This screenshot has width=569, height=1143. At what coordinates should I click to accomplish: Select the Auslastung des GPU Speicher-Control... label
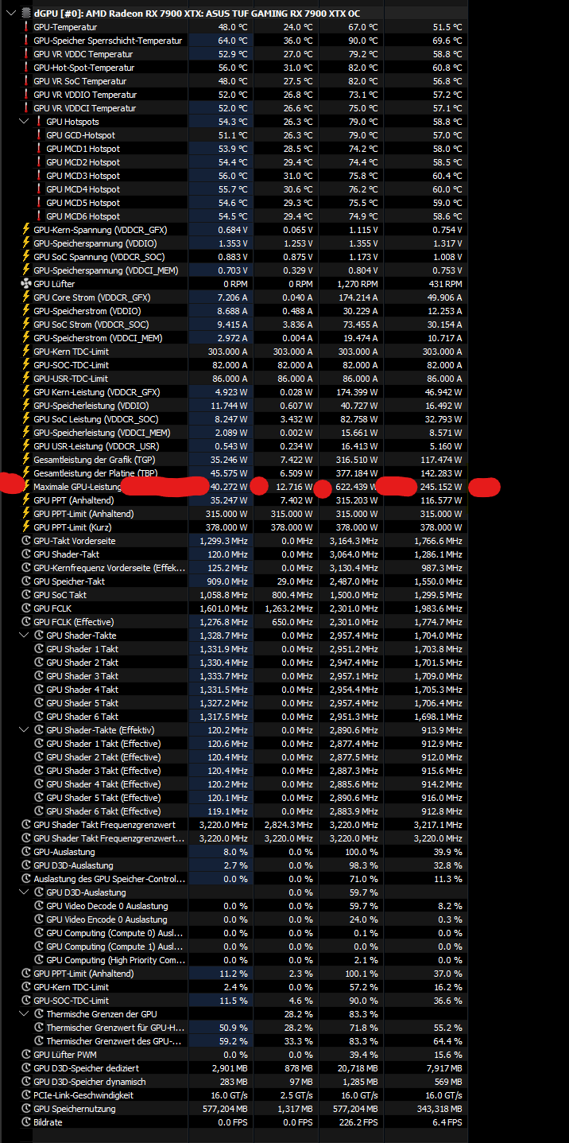[x=109, y=879]
